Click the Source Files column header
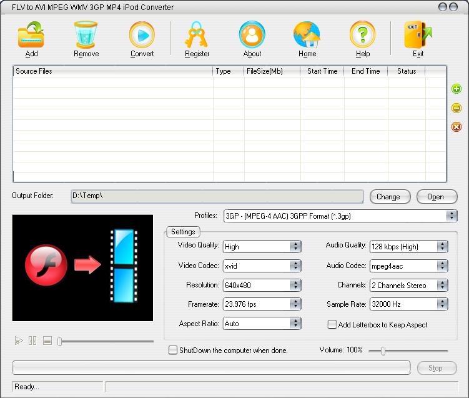 pyautogui.click(x=113, y=71)
